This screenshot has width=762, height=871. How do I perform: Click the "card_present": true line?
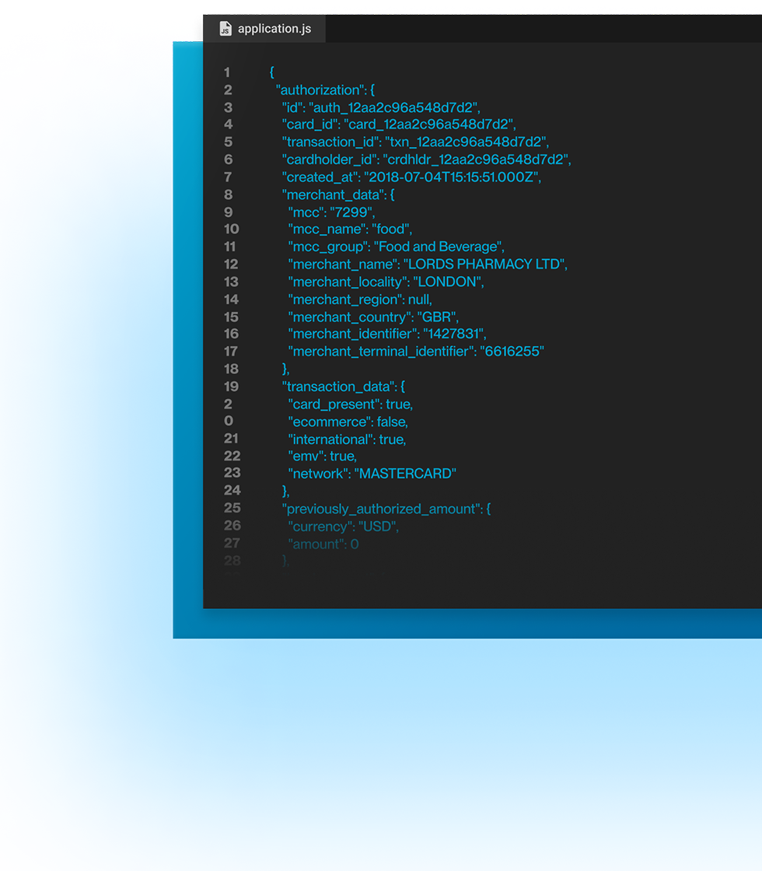[x=351, y=404]
